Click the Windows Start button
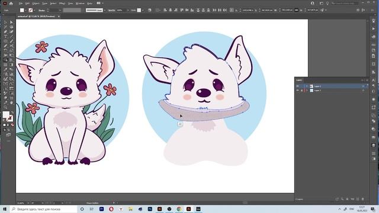 click(x=5, y=209)
